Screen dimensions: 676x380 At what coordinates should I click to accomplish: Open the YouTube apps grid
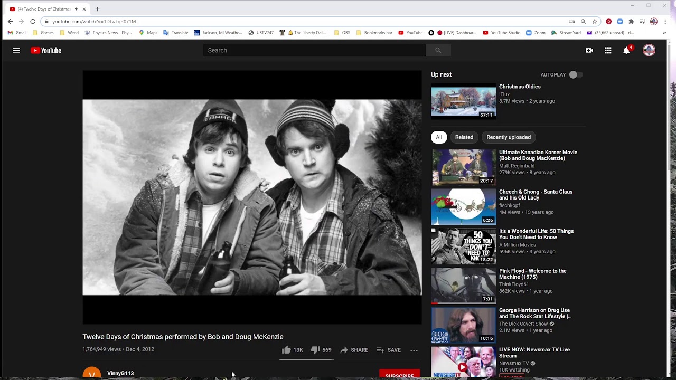[608, 50]
